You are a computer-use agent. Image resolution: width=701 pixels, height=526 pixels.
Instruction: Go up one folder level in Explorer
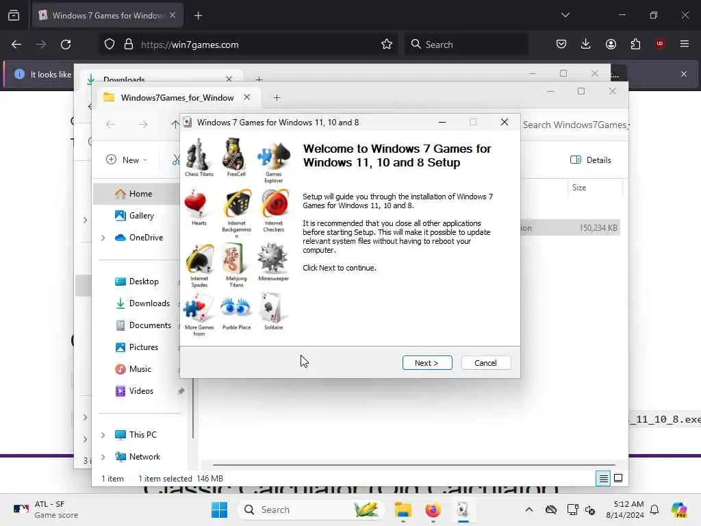175,125
